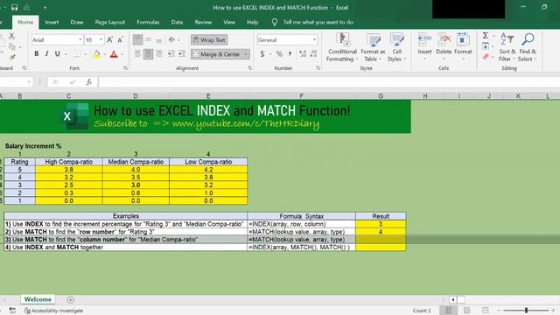Screen dimensions: 560x315
Task: Toggle Bold formatting
Action: pos(37,54)
